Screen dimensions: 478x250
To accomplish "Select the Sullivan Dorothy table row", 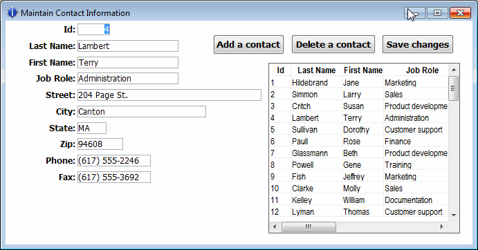I will click(359, 129).
